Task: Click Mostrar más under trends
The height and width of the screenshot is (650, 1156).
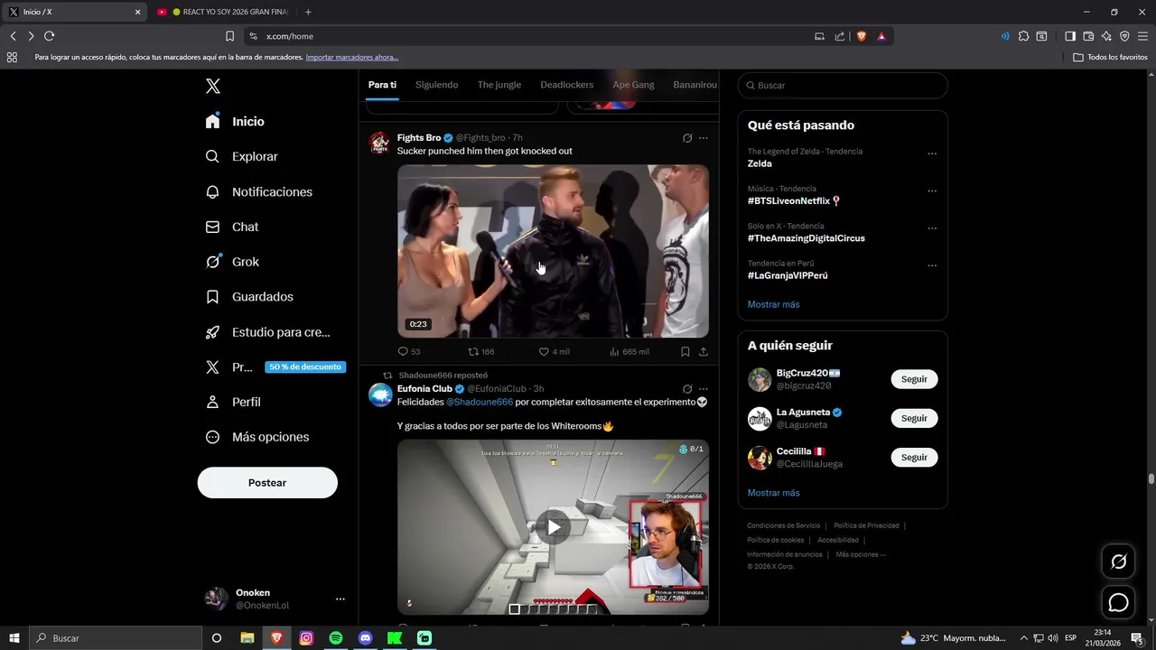Action: pos(773,304)
